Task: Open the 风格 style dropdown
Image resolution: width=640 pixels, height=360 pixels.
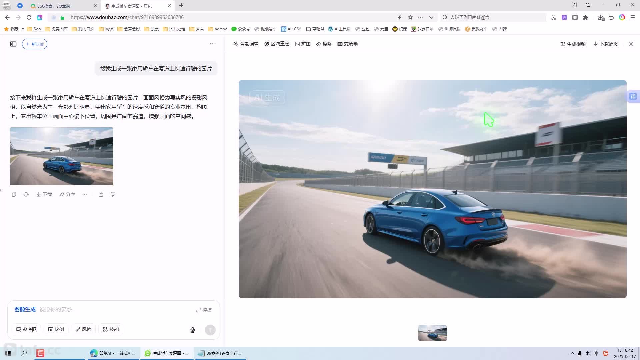Action: [83, 329]
